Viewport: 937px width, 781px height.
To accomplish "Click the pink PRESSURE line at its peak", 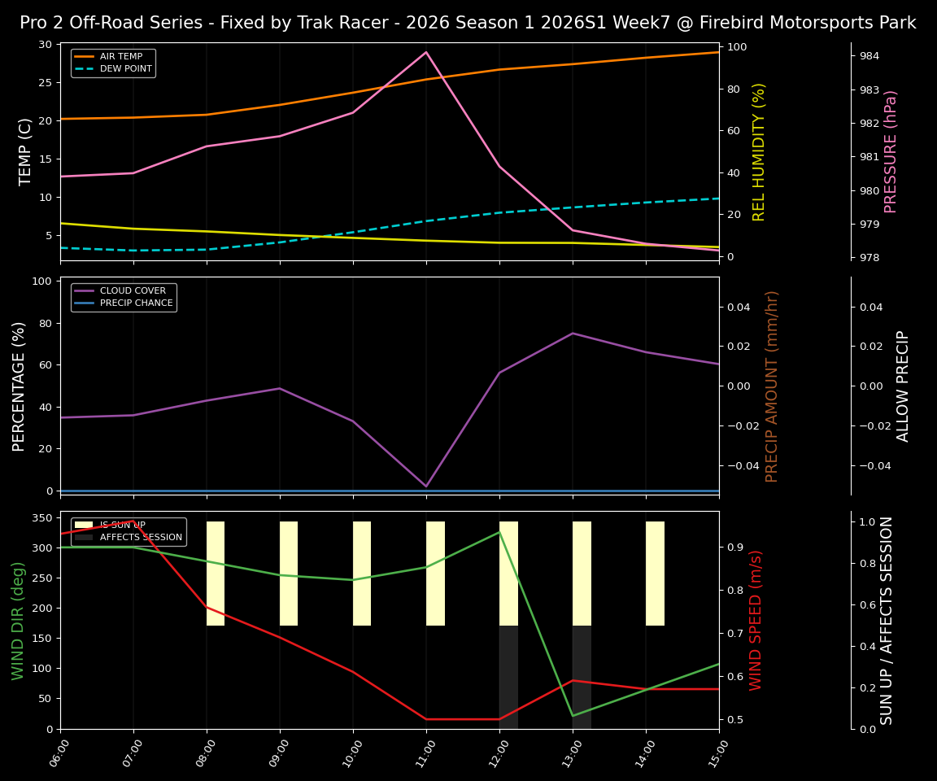I will (x=426, y=51).
